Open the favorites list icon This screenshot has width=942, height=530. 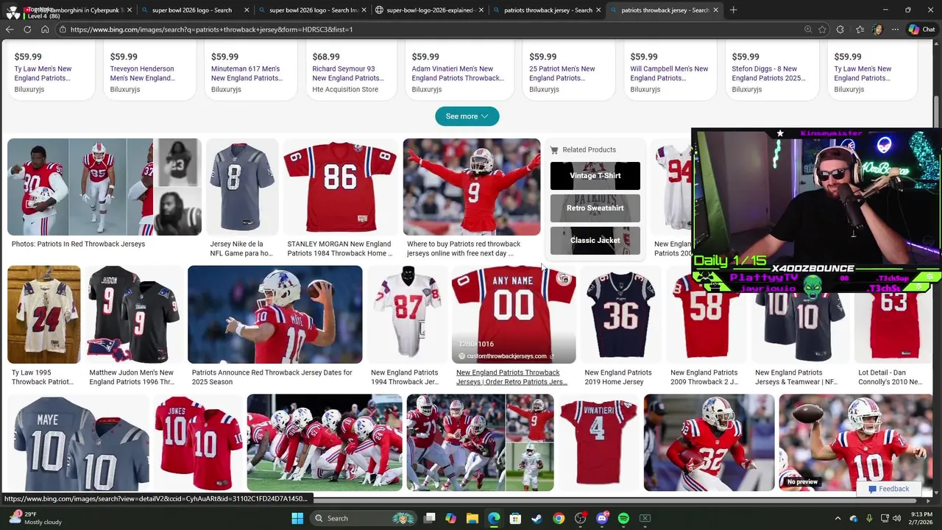(x=860, y=29)
